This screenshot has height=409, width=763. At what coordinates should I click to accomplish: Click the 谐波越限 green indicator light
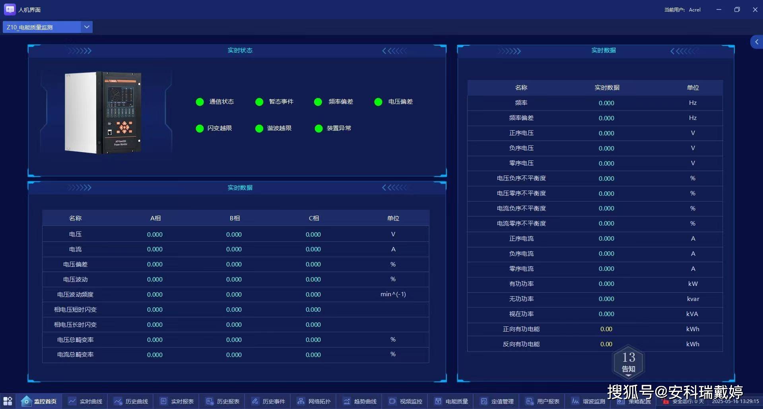click(259, 129)
